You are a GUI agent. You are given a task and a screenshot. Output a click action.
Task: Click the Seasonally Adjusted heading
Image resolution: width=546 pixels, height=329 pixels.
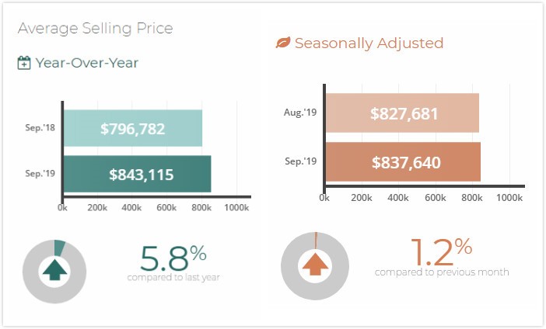[369, 43]
